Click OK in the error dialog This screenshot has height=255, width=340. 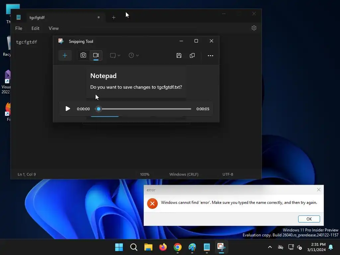[309, 219]
